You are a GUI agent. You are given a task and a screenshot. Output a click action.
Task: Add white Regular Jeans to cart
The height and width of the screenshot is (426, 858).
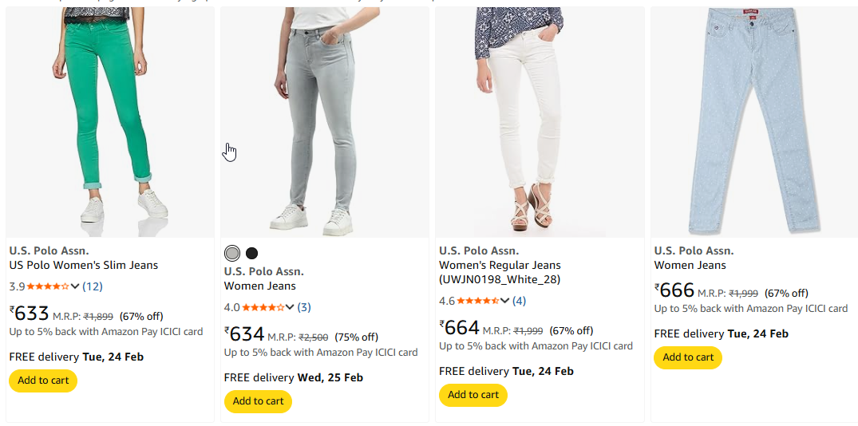coord(473,395)
